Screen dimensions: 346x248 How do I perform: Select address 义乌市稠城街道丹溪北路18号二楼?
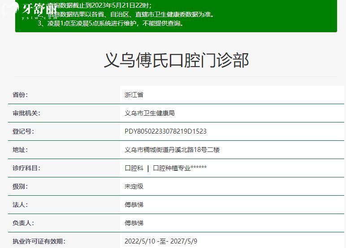172,150
